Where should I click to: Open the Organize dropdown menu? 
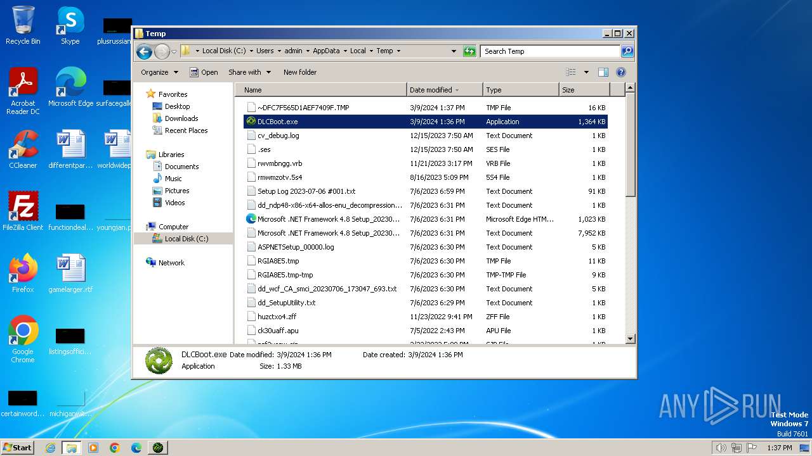[159, 72]
